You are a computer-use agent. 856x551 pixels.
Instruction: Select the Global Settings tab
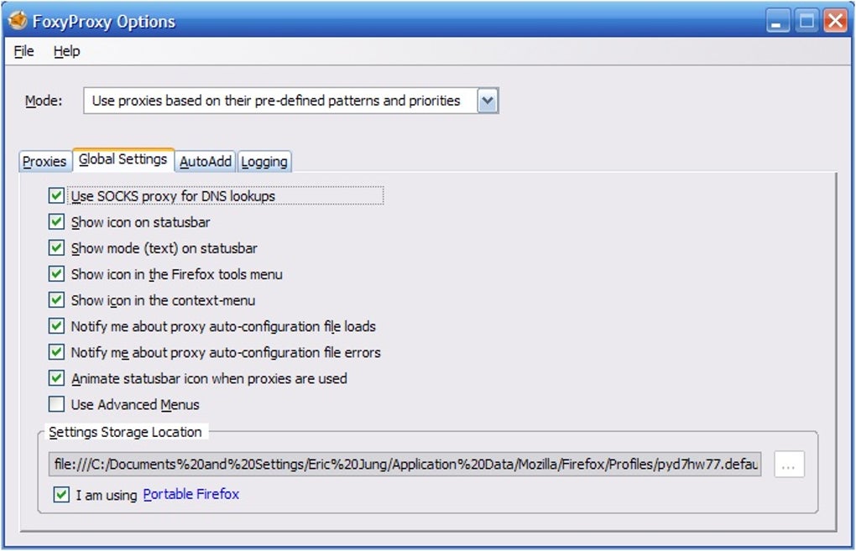point(123,159)
